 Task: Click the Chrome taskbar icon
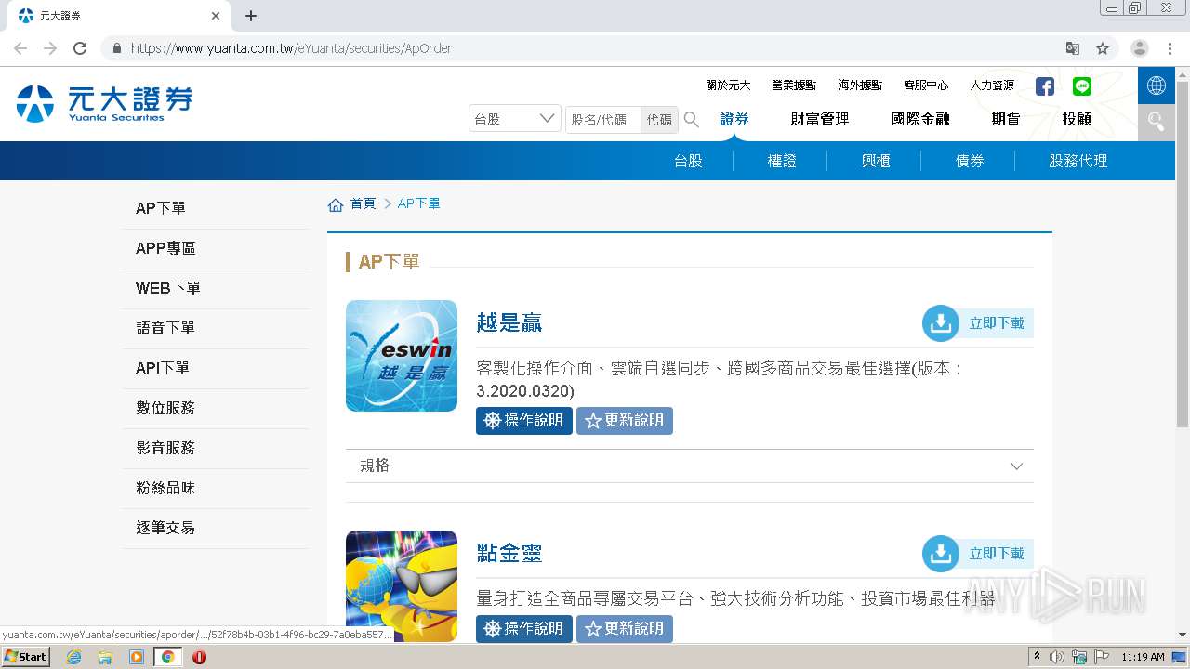(x=168, y=657)
